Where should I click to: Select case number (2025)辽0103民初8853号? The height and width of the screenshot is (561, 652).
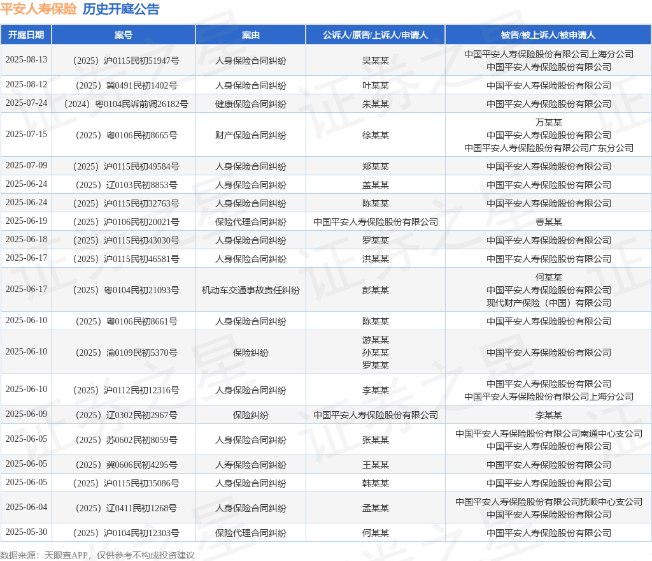126,185
